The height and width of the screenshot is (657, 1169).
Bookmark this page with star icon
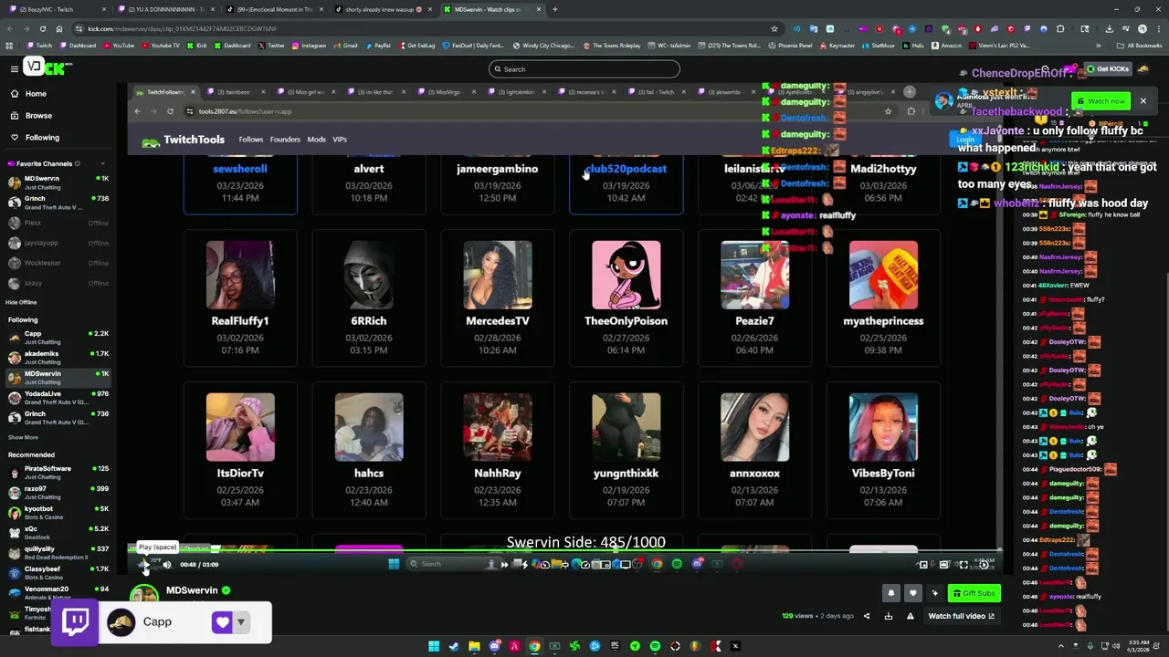(774, 28)
